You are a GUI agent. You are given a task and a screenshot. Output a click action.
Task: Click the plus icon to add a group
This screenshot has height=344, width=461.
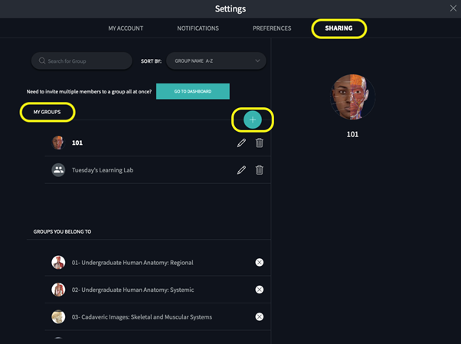click(253, 120)
